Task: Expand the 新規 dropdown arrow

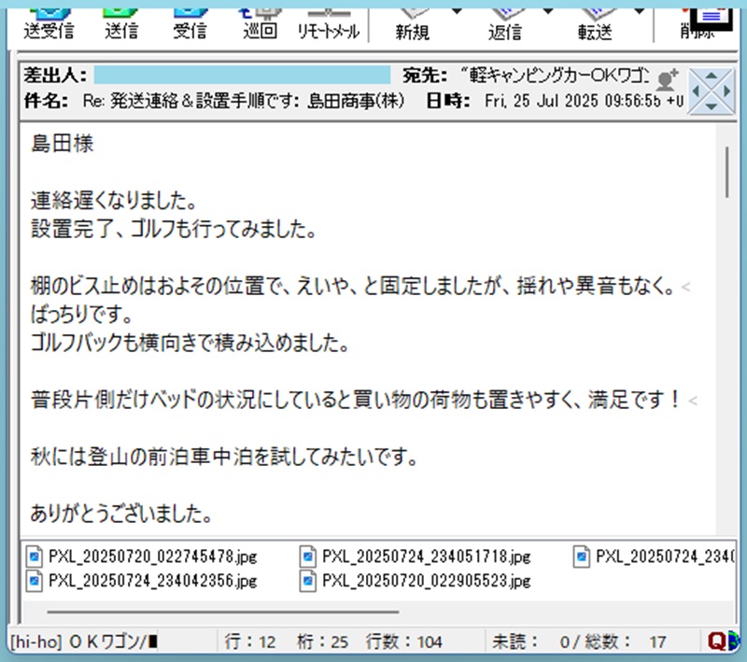Action: [457, 11]
